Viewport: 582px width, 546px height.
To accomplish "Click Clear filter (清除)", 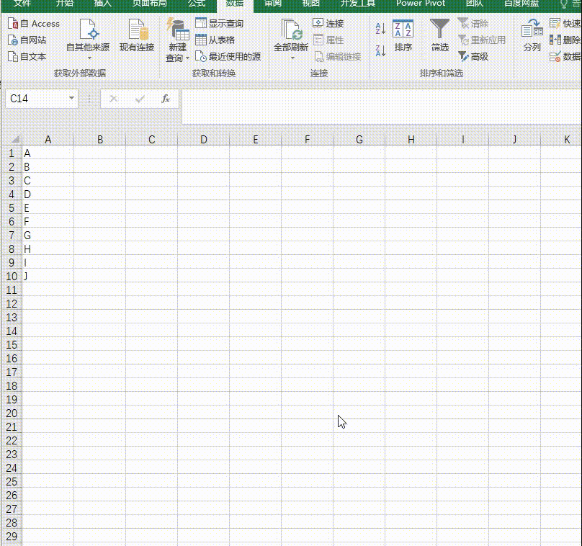I will [473, 23].
